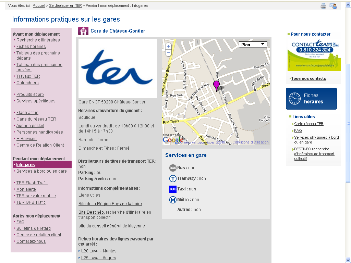
Task: Click the scrollbar up arrow
Action: [348, 5]
